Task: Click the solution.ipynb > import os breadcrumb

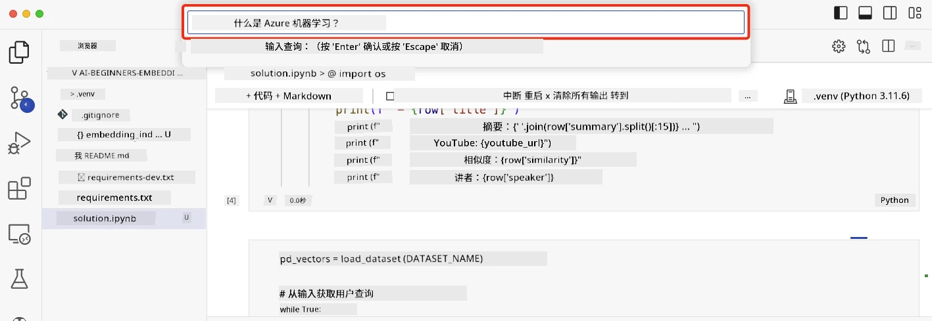Action: [318, 74]
